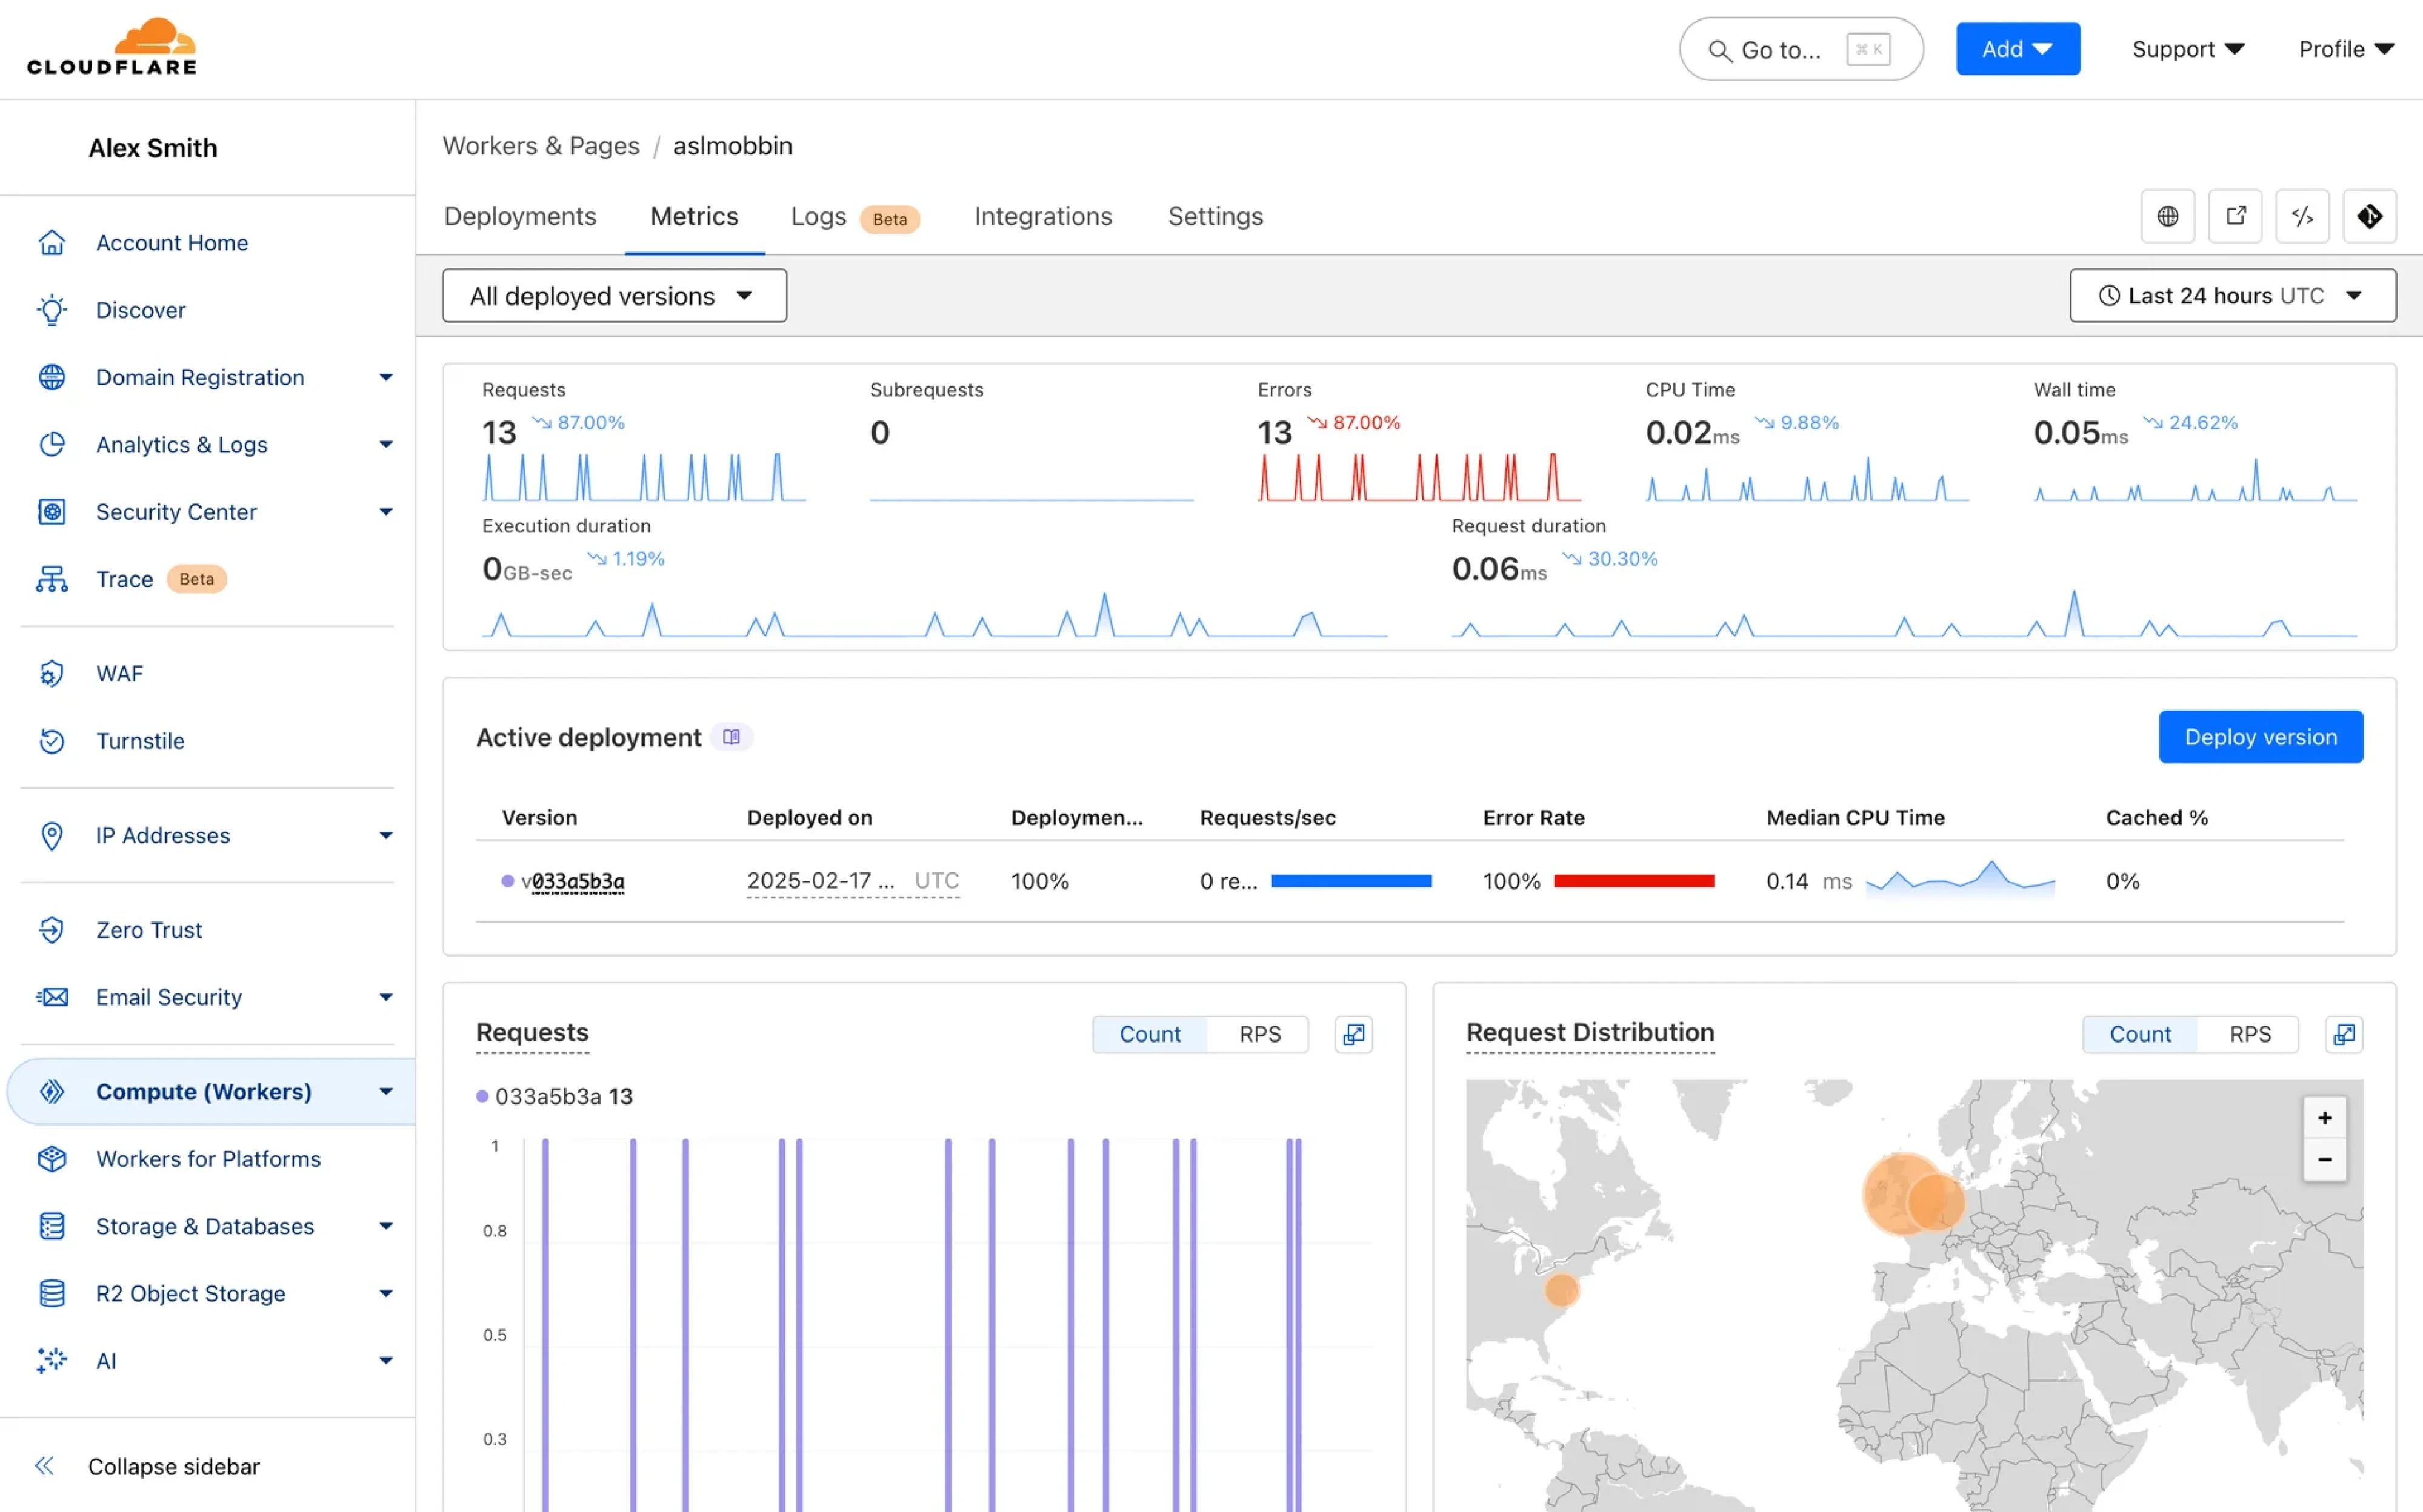
Task: Expand Analytics & Logs chevron
Action: click(386, 444)
